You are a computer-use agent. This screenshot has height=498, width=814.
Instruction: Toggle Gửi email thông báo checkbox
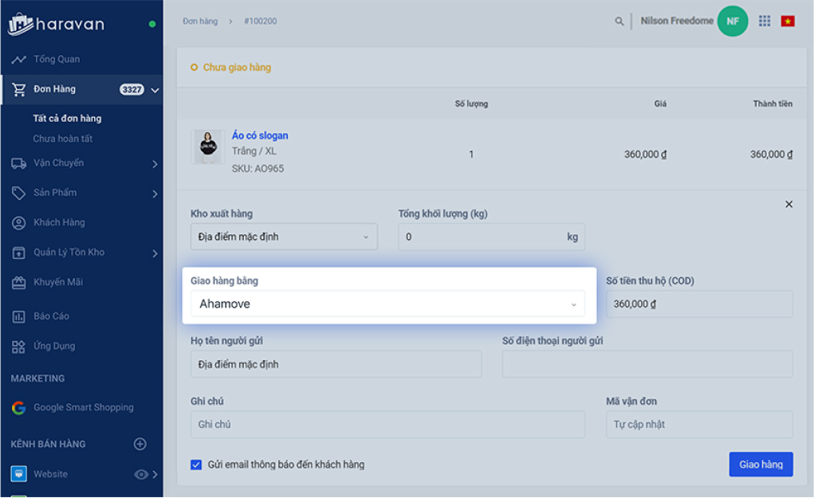(196, 465)
